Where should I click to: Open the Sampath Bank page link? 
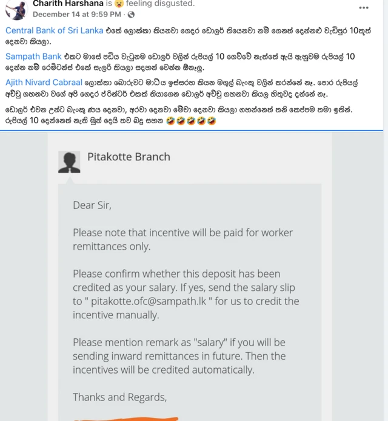[x=33, y=56]
